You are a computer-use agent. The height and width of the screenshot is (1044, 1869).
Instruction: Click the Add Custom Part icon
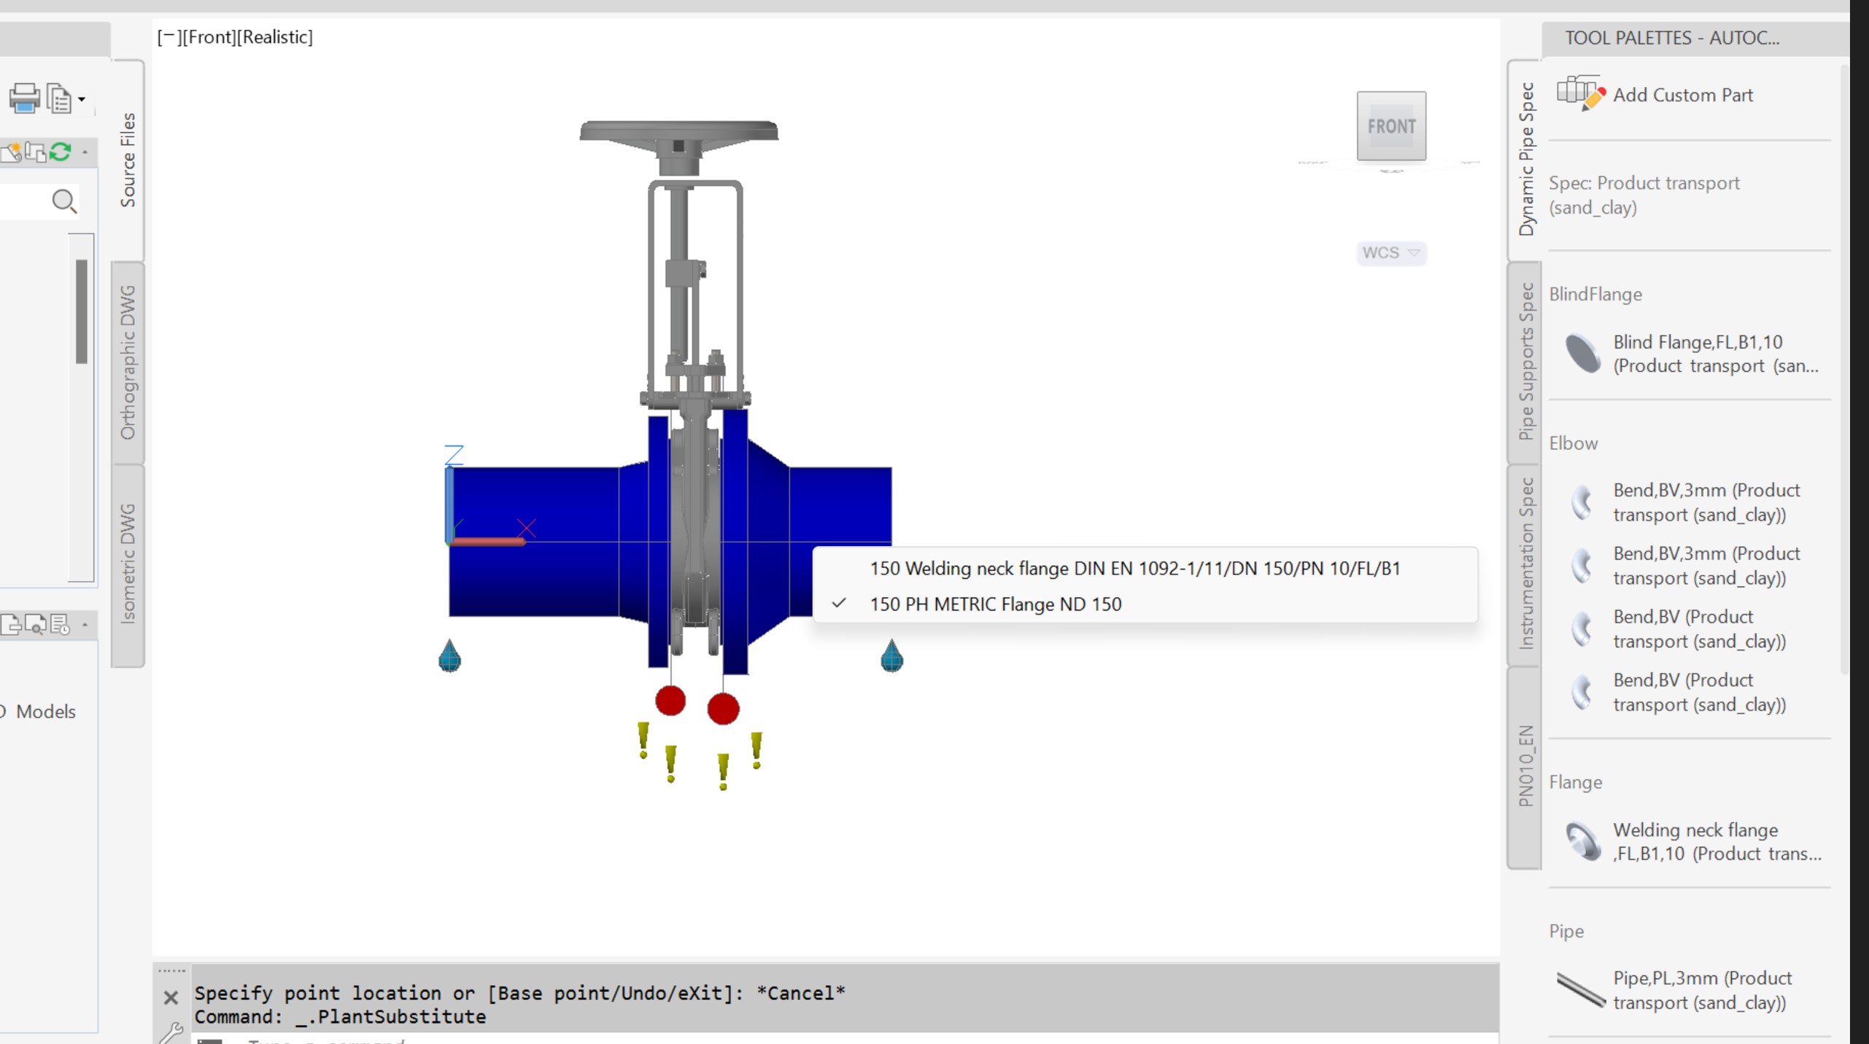pyautogui.click(x=1580, y=94)
